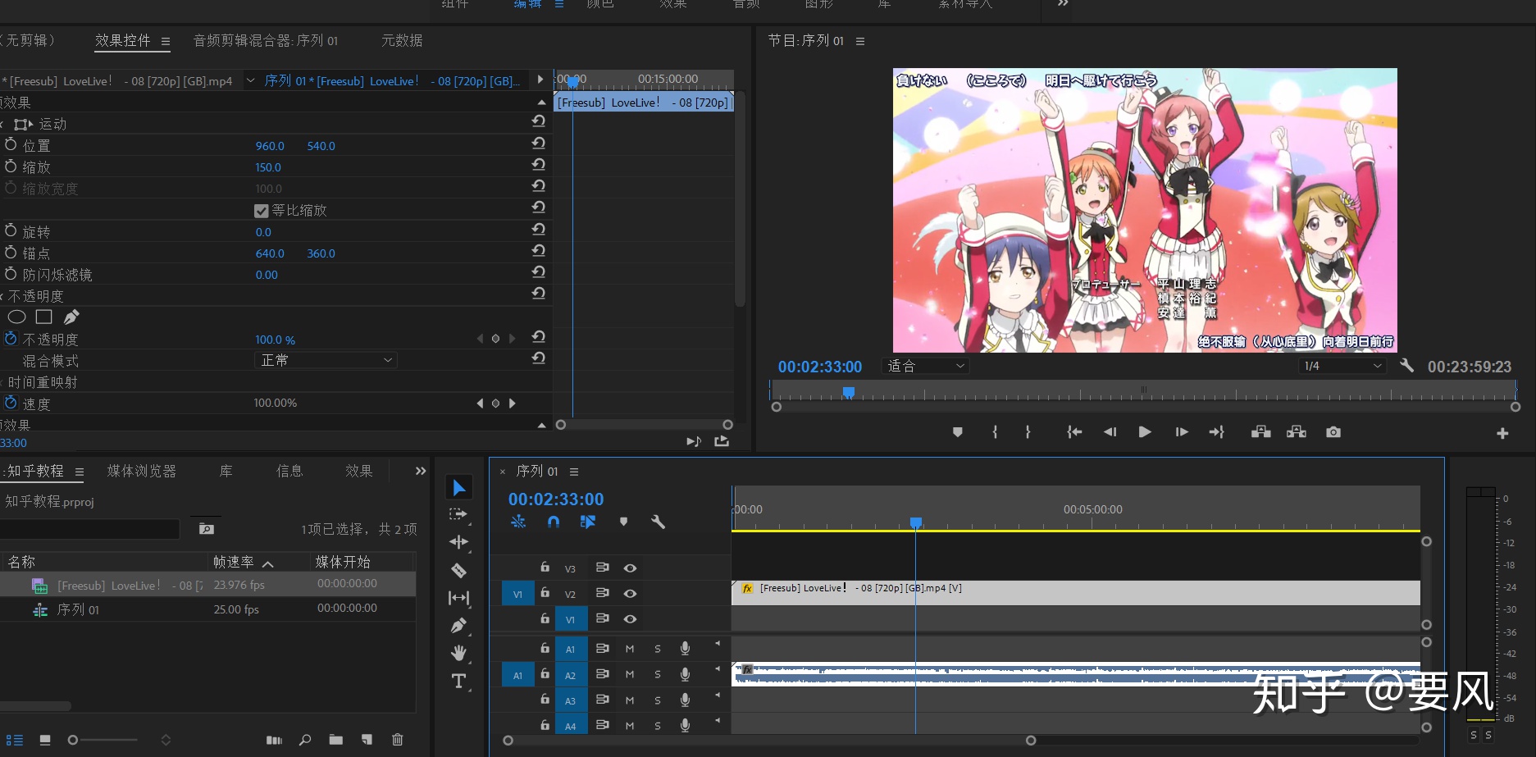
Task: Open project search find icon
Action: tap(305, 740)
